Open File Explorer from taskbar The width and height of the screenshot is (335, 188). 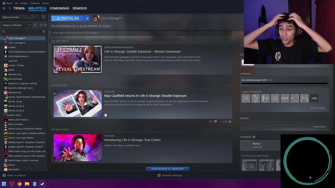[x=27, y=184]
